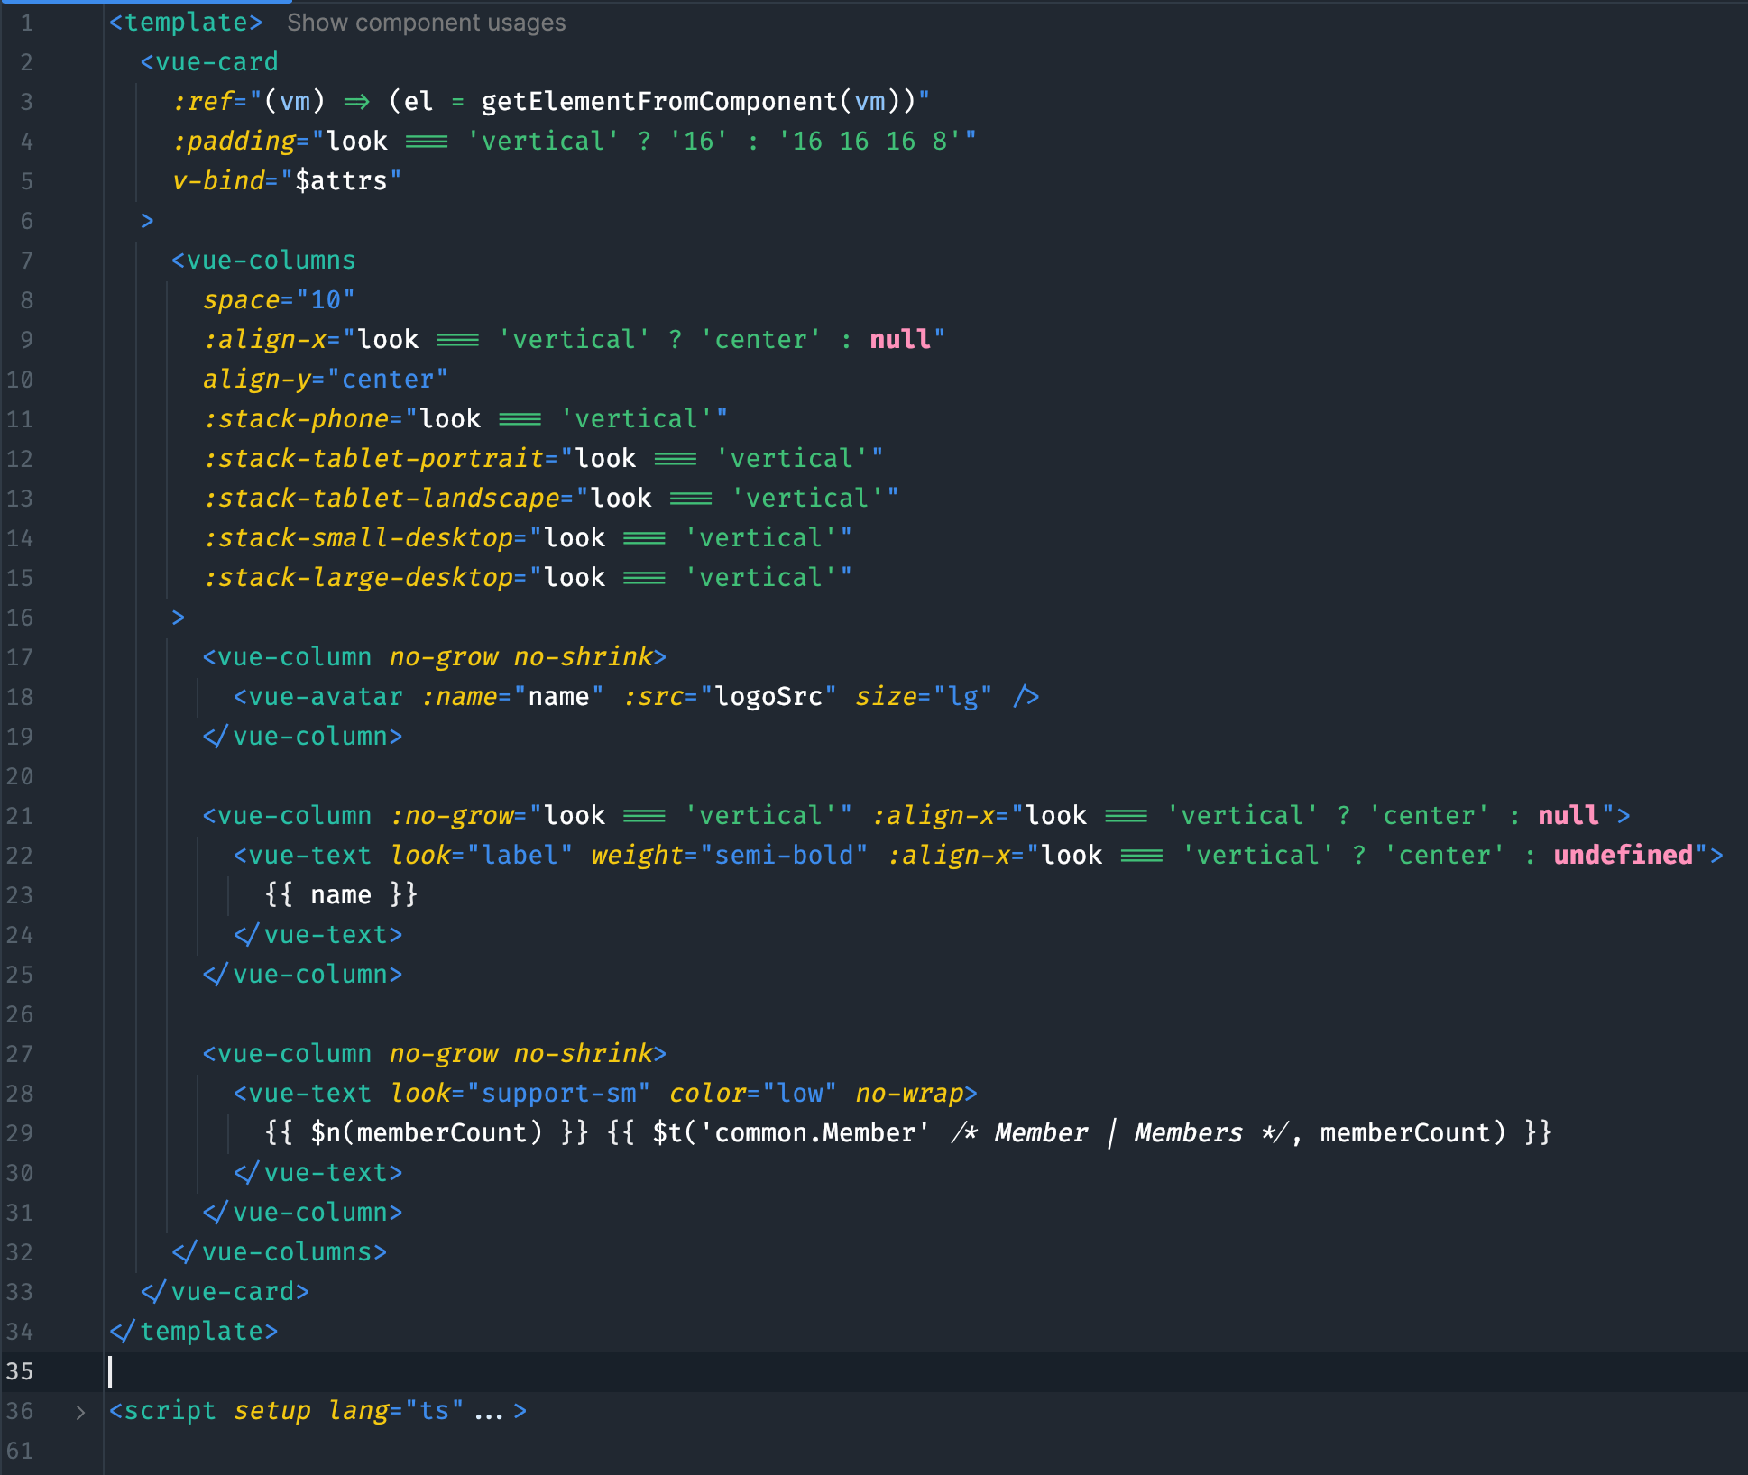Click the no-wrap attribute

point(909,1094)
